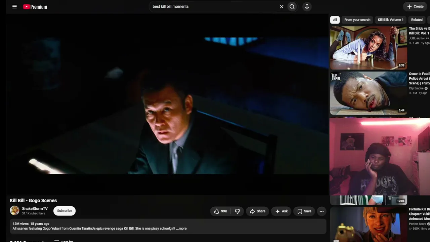Screen dimensions: 430x242
Task: Open the Ask AI assistant button
Action: tap(282, 211)
